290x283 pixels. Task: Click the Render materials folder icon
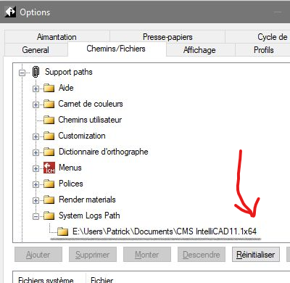(49, 200)
